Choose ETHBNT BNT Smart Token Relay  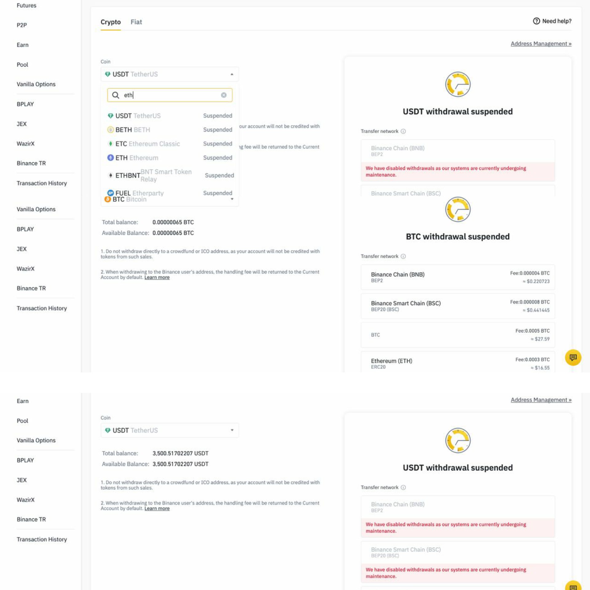tap(170, 175)
